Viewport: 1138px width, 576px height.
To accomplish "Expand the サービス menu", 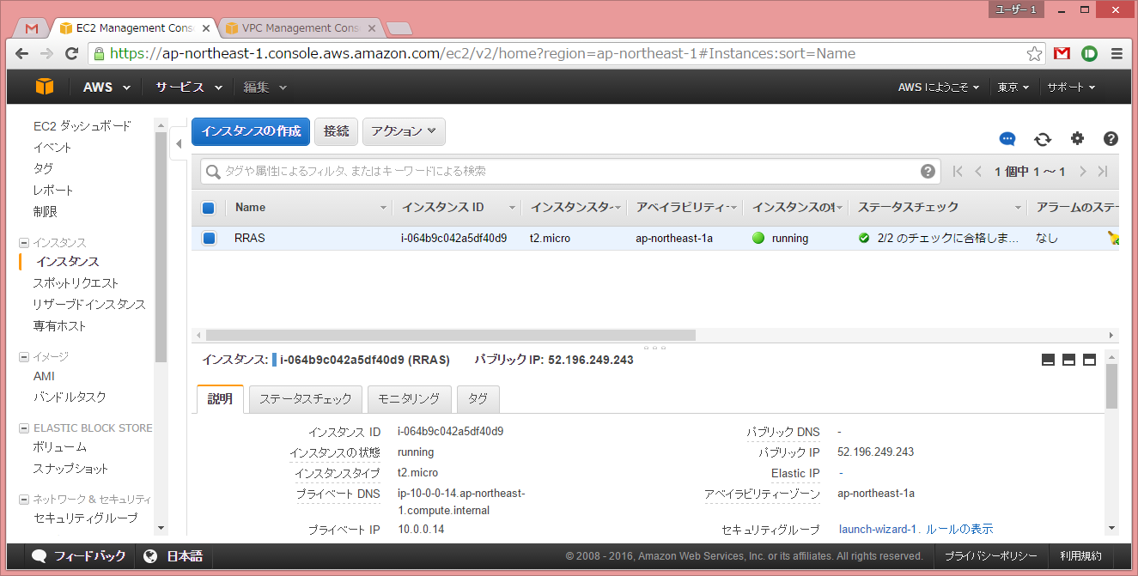I will pos(188,88).
